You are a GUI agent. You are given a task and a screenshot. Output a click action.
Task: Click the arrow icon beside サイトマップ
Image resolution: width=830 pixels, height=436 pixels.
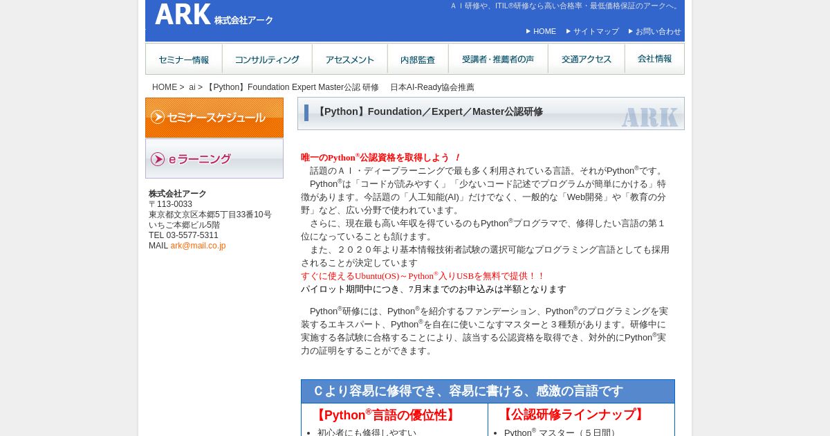coord(569,31)
